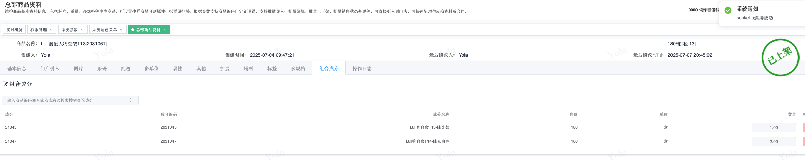The image size is (805, 168).
Task: Click the 系统角色菜单 page tab
Action: click(x=105, y=30)
